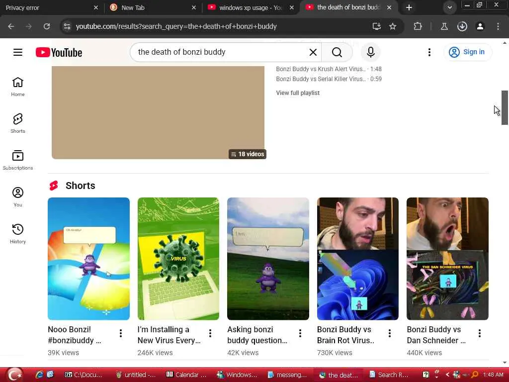Open more options for Nooo Bonzi! short
Screen dimensions: 509x382
[121, 333]
